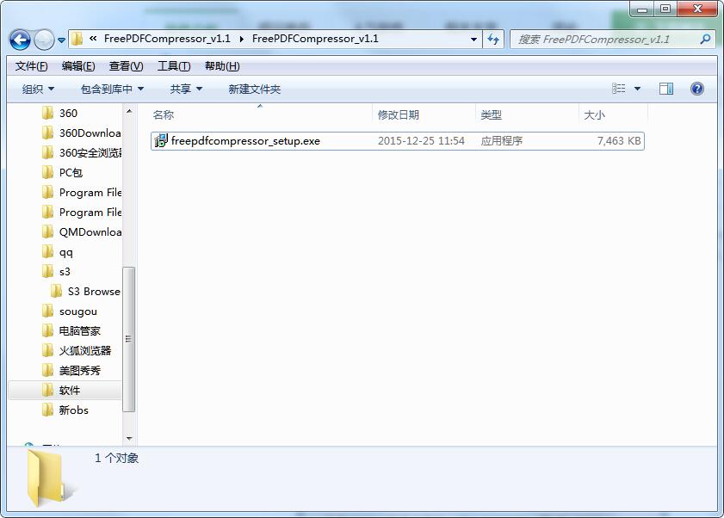Click the installer icon of freepdfcompressor_setup.exe
Image resolution: width=724 pixels, height=518 pixels.
(161, 140)
